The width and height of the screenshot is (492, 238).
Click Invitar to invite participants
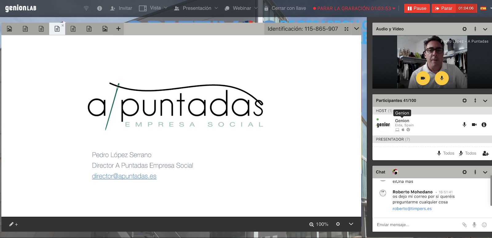(x=121, y=8)
